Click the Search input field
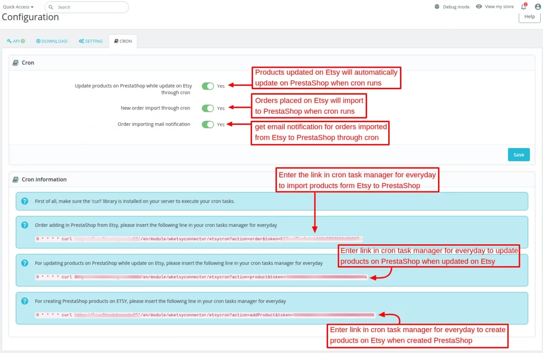Image resolution: width=543 pixels, height=353 pixels. (87, 7)
